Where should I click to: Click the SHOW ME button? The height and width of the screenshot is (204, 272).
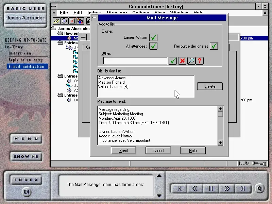[x=26, y=156]
